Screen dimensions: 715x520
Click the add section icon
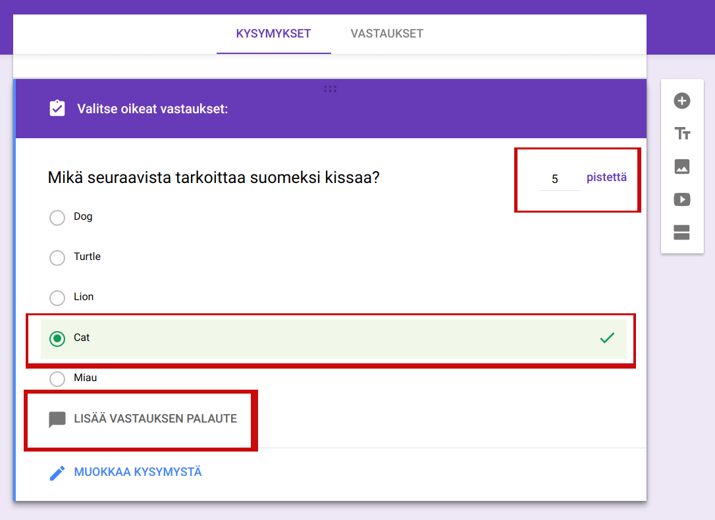(x=682, y=232)
